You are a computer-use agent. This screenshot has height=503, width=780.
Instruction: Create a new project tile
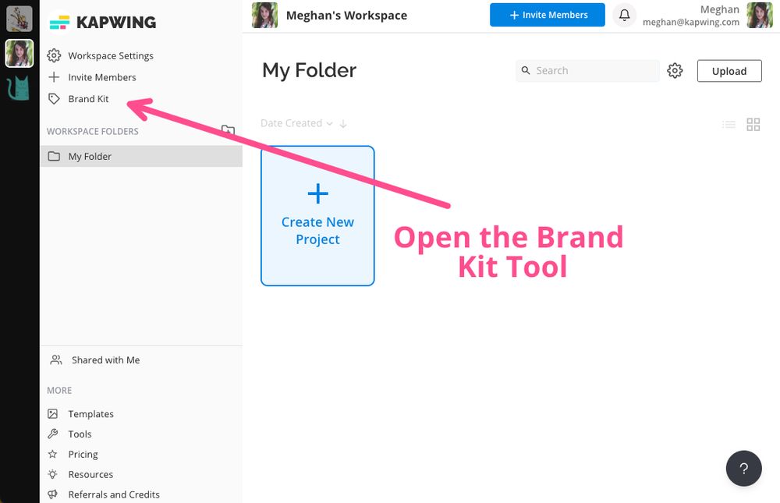(x=317, y=216)
